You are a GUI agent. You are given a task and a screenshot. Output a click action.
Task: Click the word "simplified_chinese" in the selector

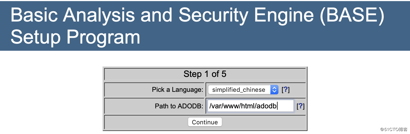(x=239, y=90)
